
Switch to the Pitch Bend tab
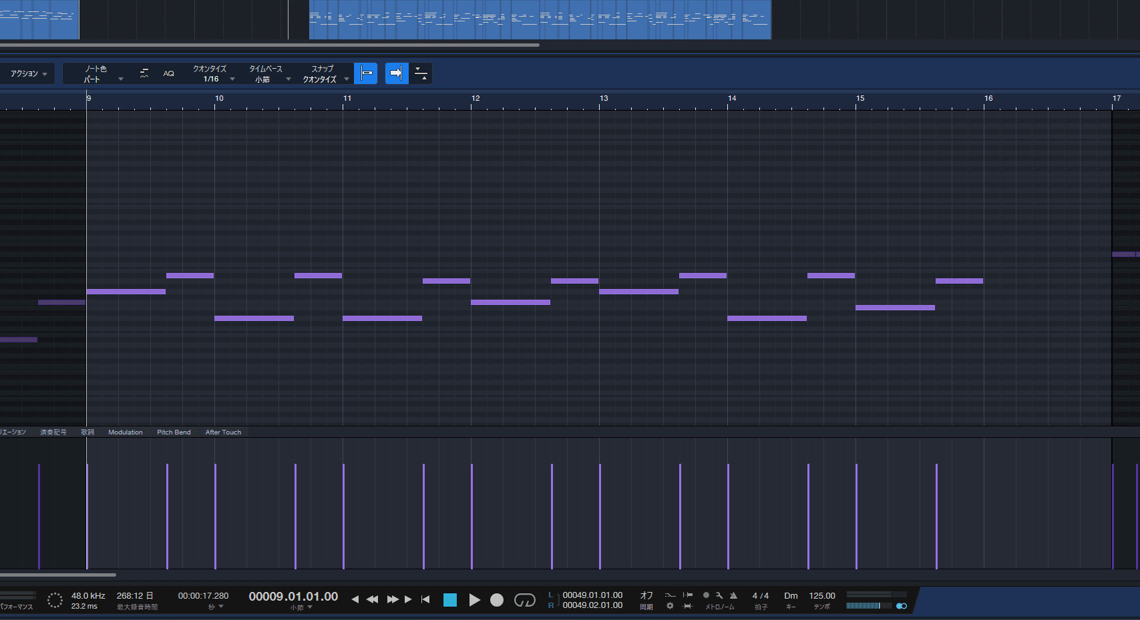click(x=174, y=432)
